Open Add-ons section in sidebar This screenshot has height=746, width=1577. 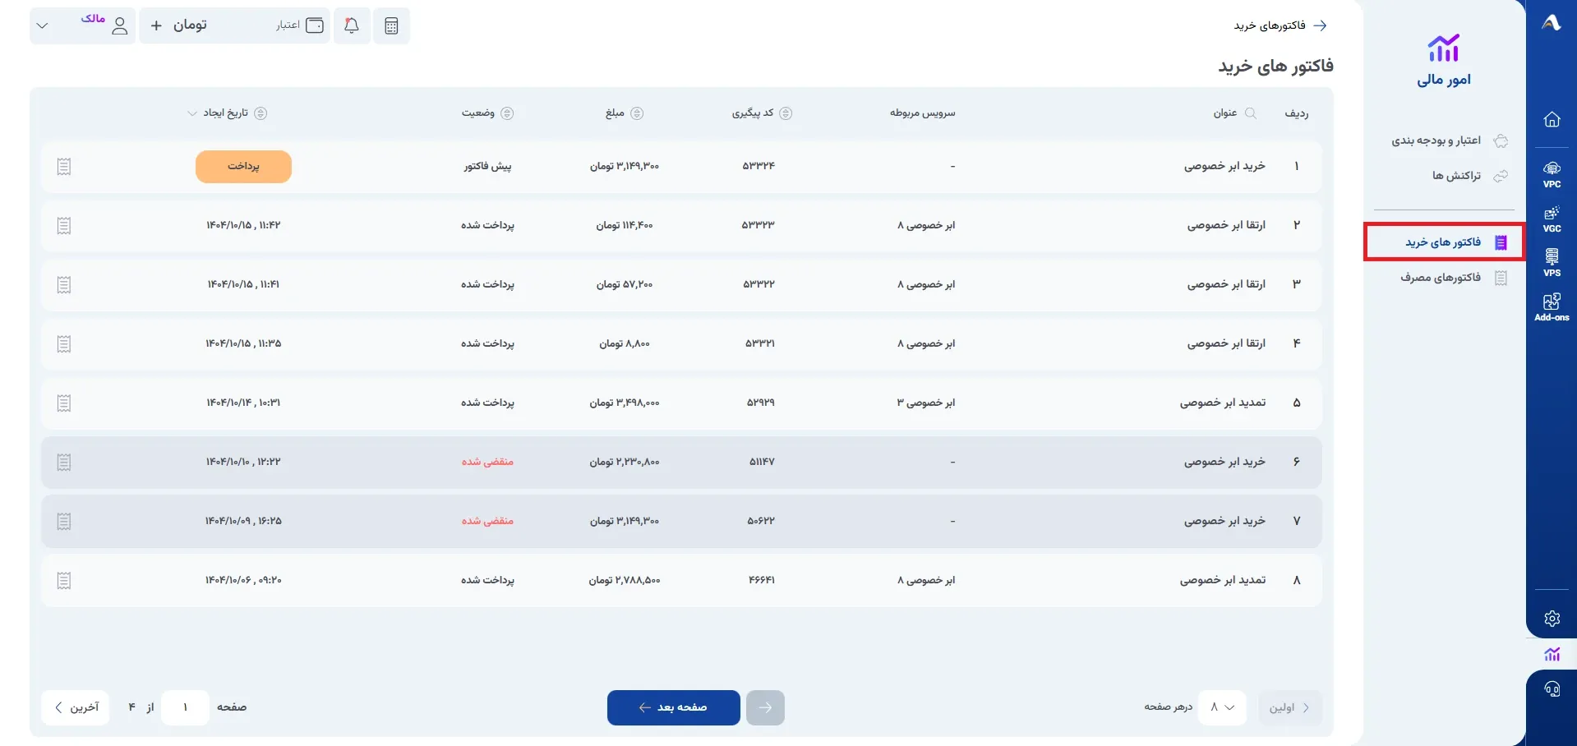1552,307
